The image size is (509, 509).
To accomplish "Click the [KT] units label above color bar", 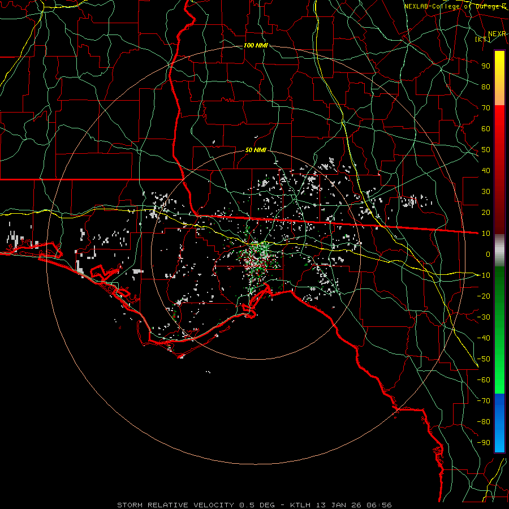I will 483,39.
